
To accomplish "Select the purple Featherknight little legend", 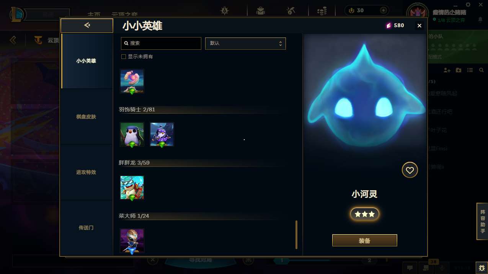I will pyautogui.click(x=162, y=134).
